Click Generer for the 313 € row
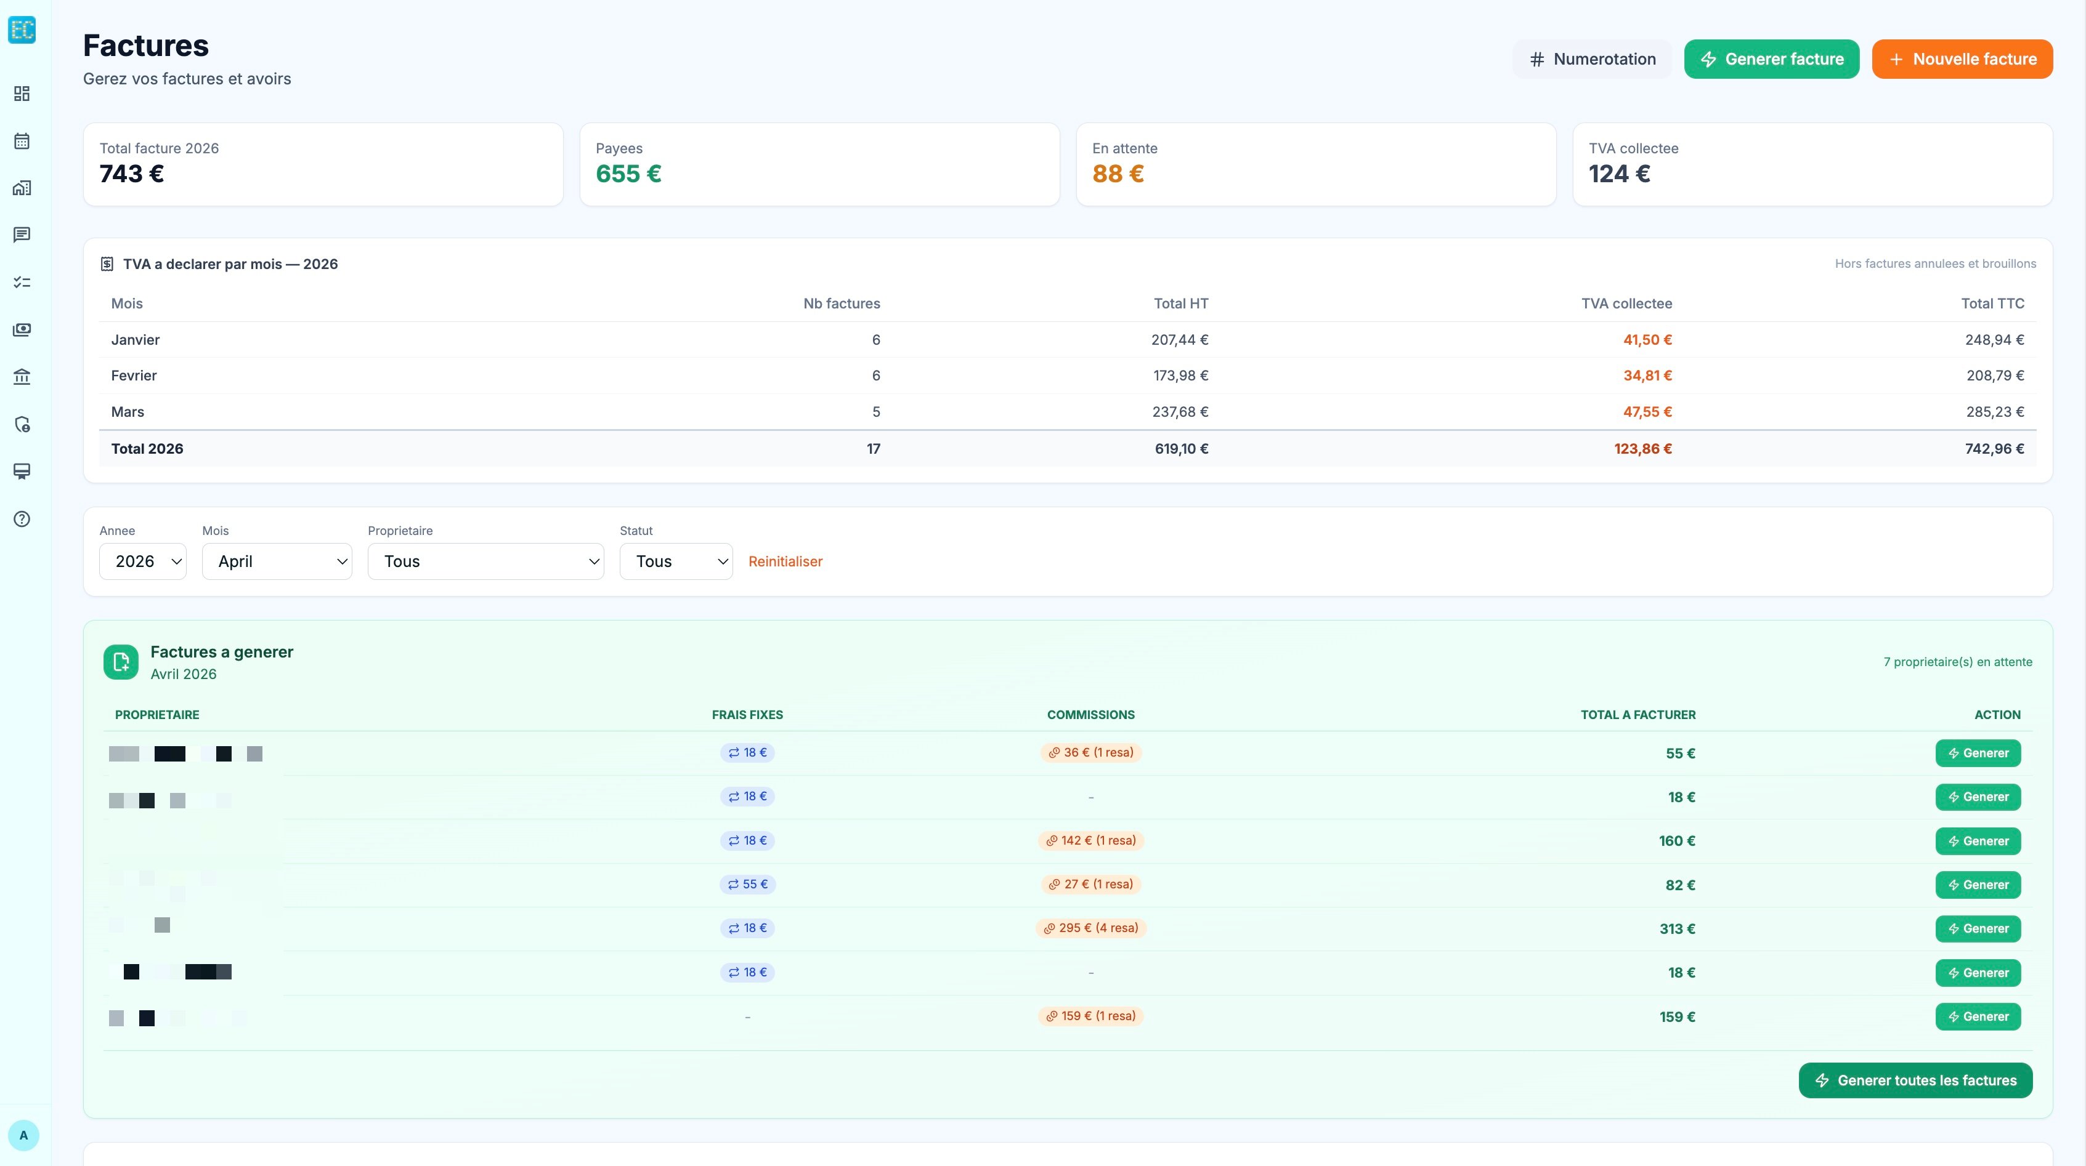2086x1166 pixels. point(1978,929)
